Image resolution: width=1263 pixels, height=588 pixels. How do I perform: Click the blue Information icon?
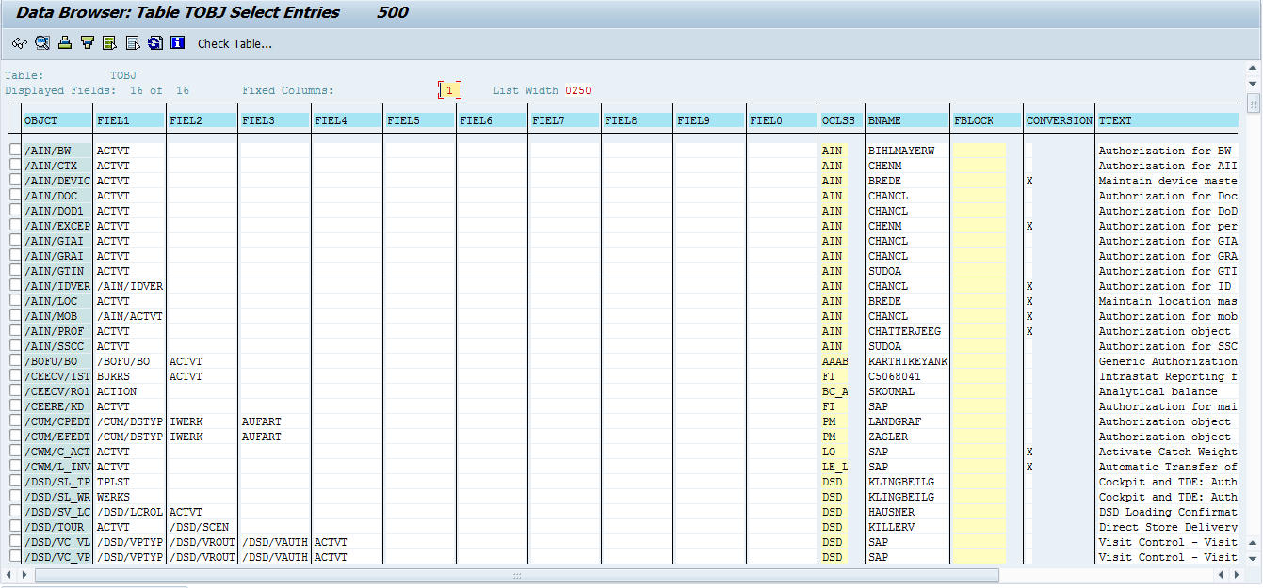tap(178, 43)
